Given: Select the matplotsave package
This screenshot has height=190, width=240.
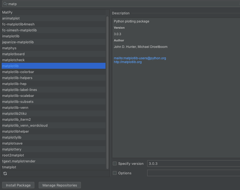Looking at the screenshot, I should (54, 143).
